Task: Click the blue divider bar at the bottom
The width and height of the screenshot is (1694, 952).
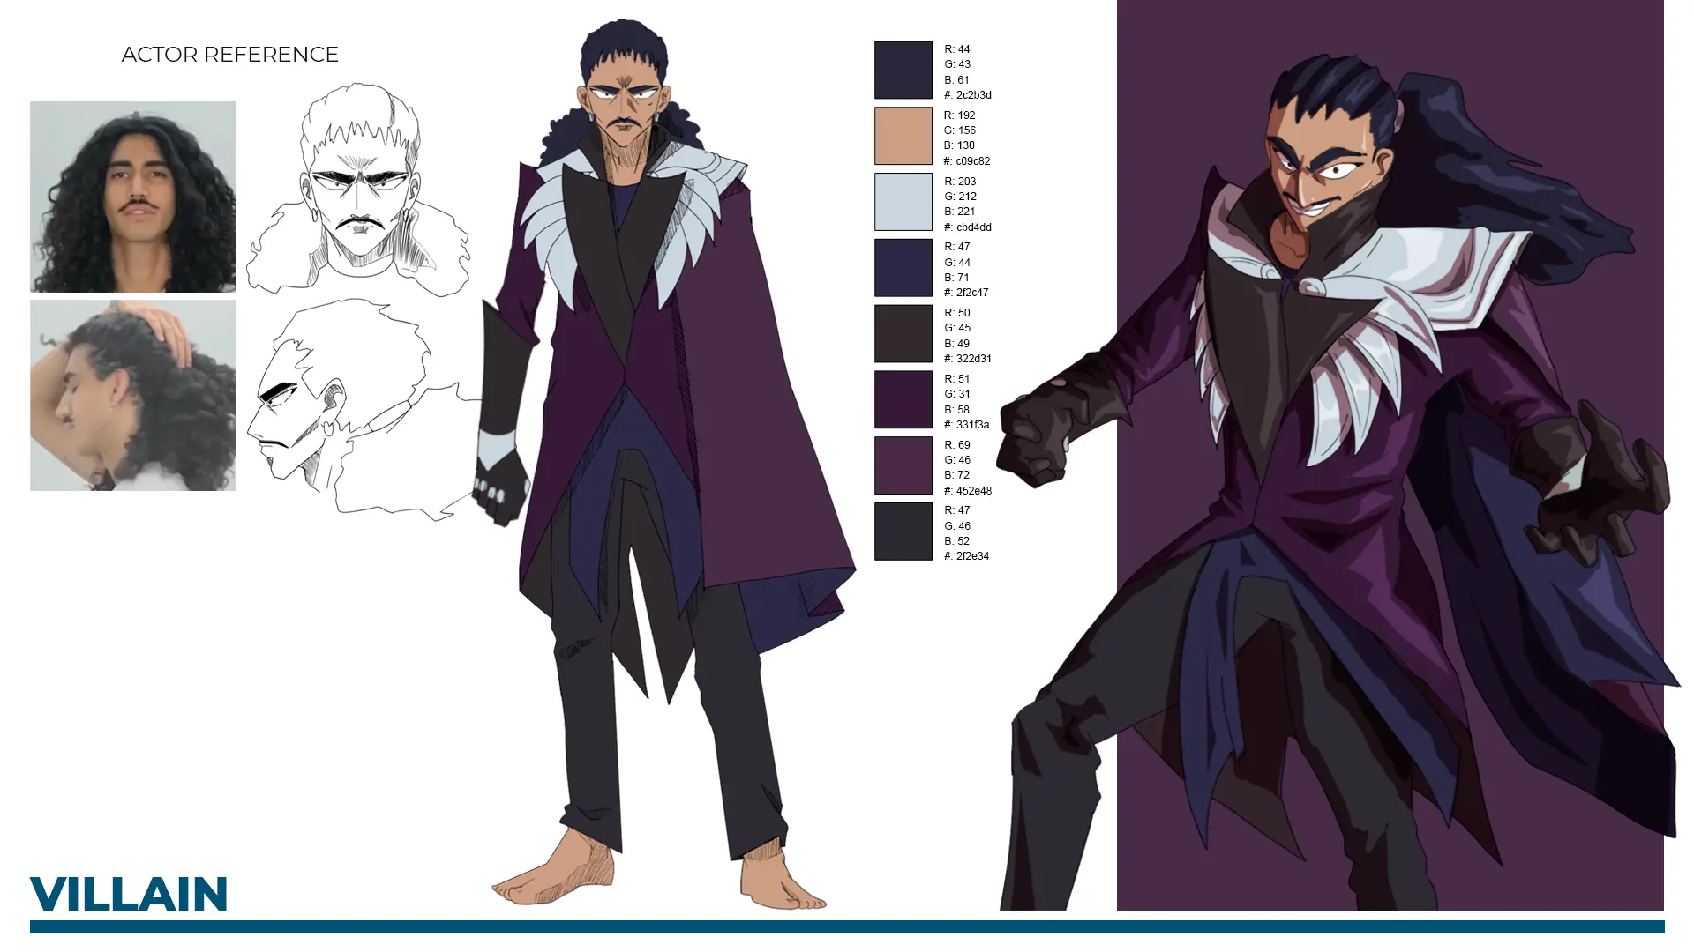Action: point(847,926)
